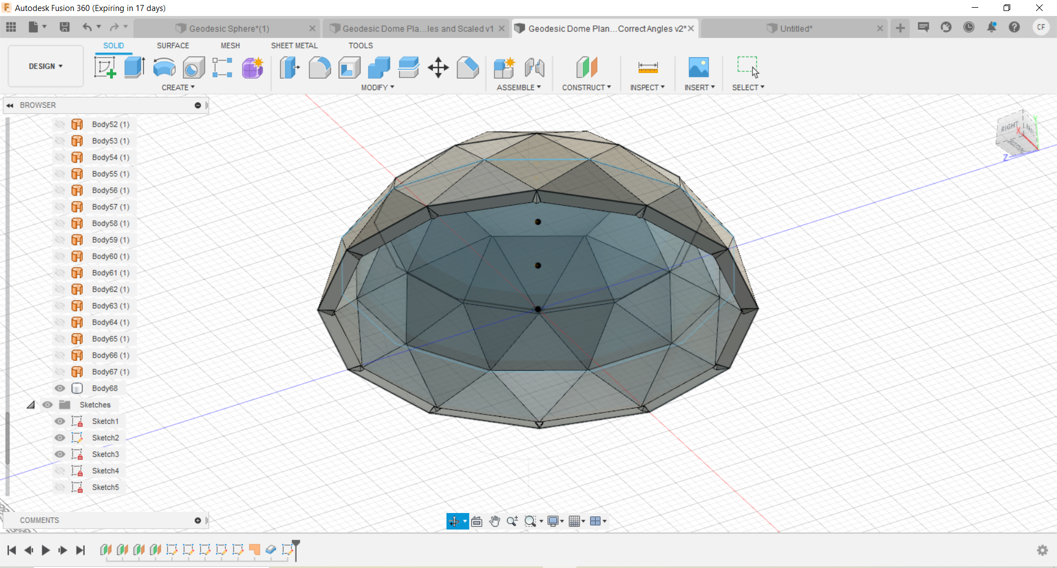Collapse the Browser panel
This screenshot has width=1057, height=568.
(x=10, y=105)
